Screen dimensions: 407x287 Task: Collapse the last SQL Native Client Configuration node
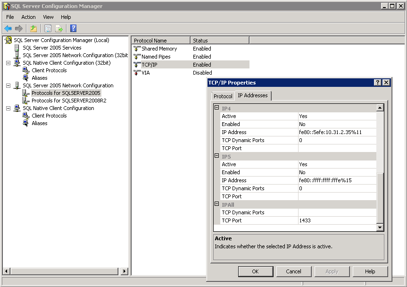pyautogui.click(x=8, y=108)
